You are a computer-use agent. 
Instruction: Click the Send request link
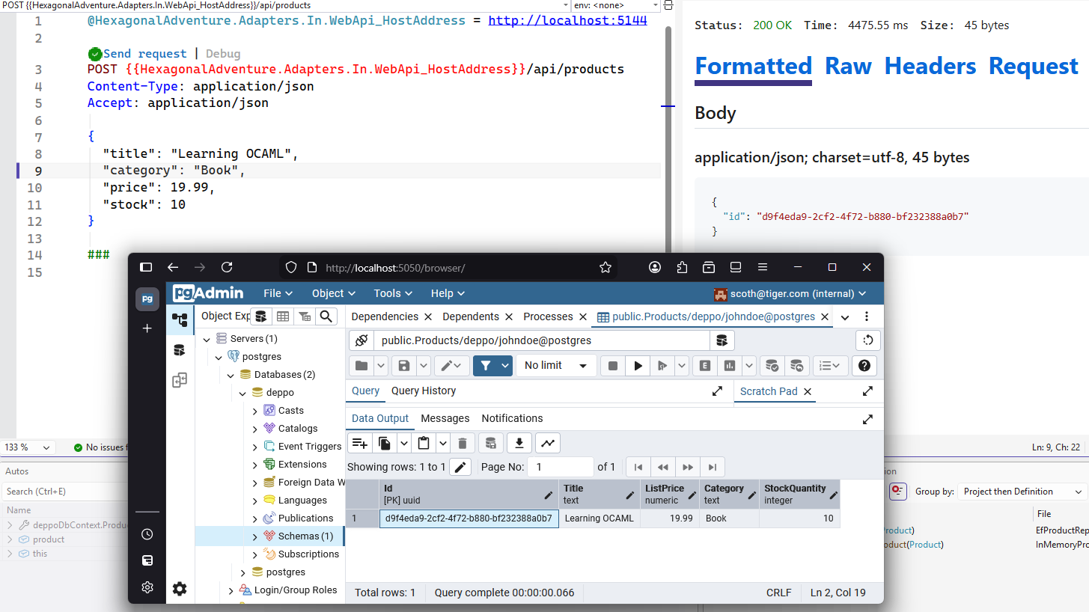144,54
